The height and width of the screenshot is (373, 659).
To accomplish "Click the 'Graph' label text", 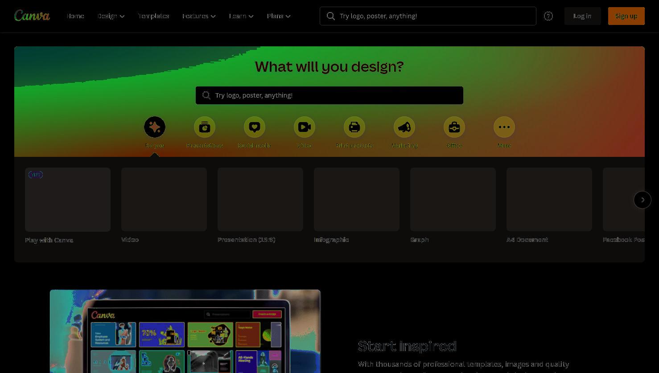I will [420, 240].
